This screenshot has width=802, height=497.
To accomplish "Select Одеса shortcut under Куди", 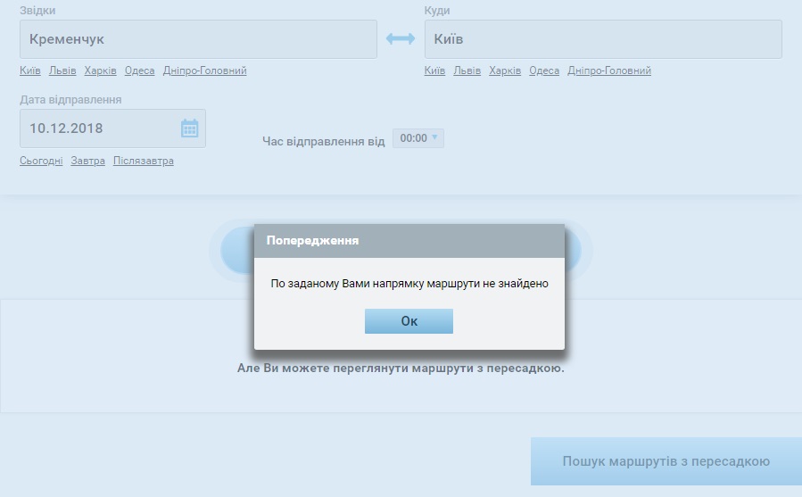I will (544, 71).
